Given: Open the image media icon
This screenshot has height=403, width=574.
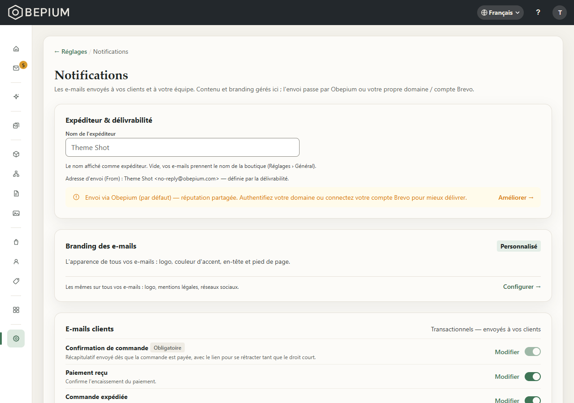Looking at the screenshot, I should [x=16, y=213].
